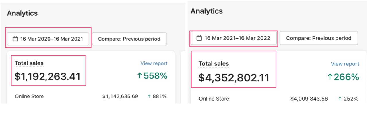The width and height of the screenshot is (372, 116).
Task: Click calendar icon beside 16 Mar 2021 date range
Action: coord(199,38)
